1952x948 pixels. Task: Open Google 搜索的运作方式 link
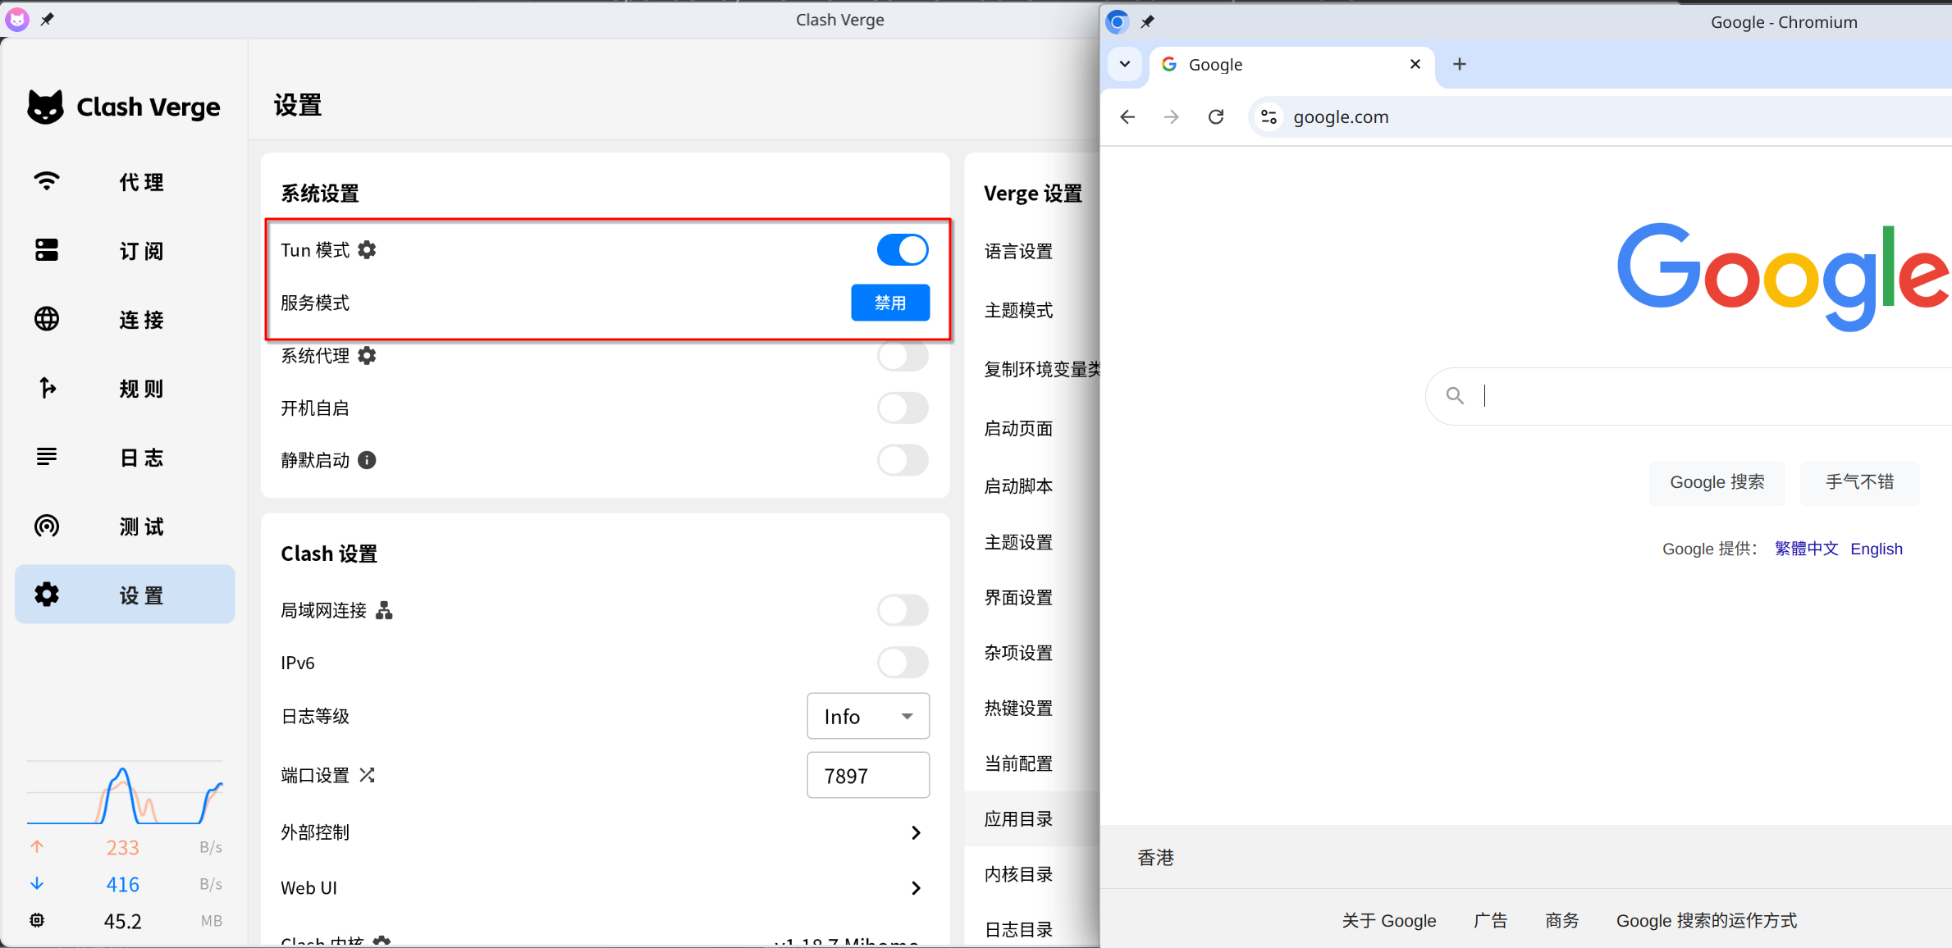tap(1706, 920)
